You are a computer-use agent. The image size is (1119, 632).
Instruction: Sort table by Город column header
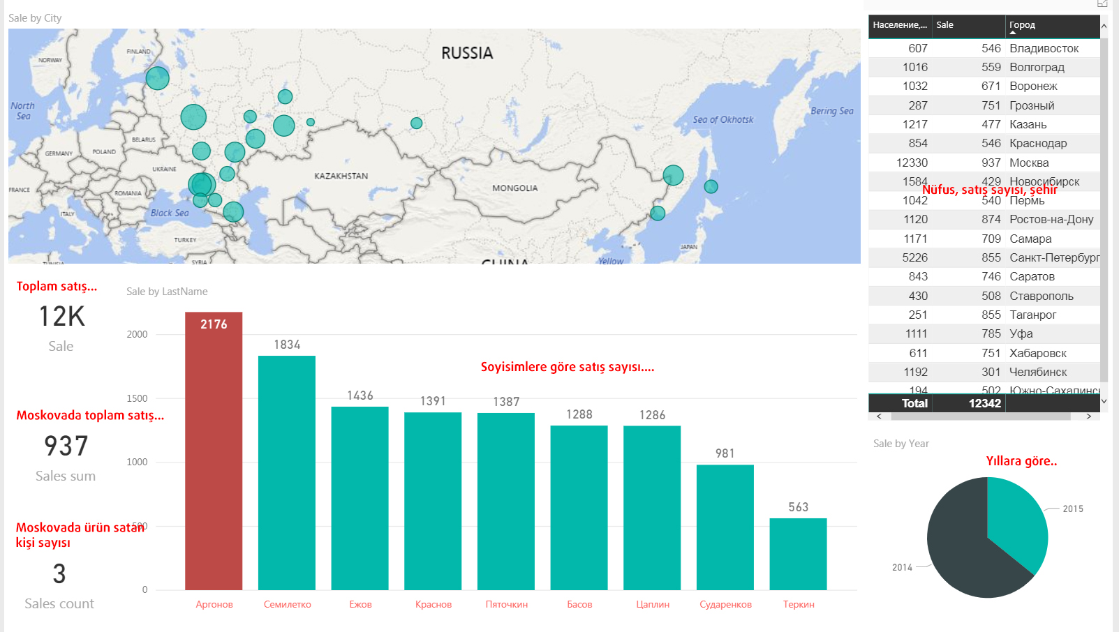[x=1053, y=25]
